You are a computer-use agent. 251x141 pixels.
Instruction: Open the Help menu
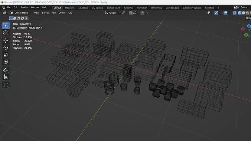coord(45,7)
